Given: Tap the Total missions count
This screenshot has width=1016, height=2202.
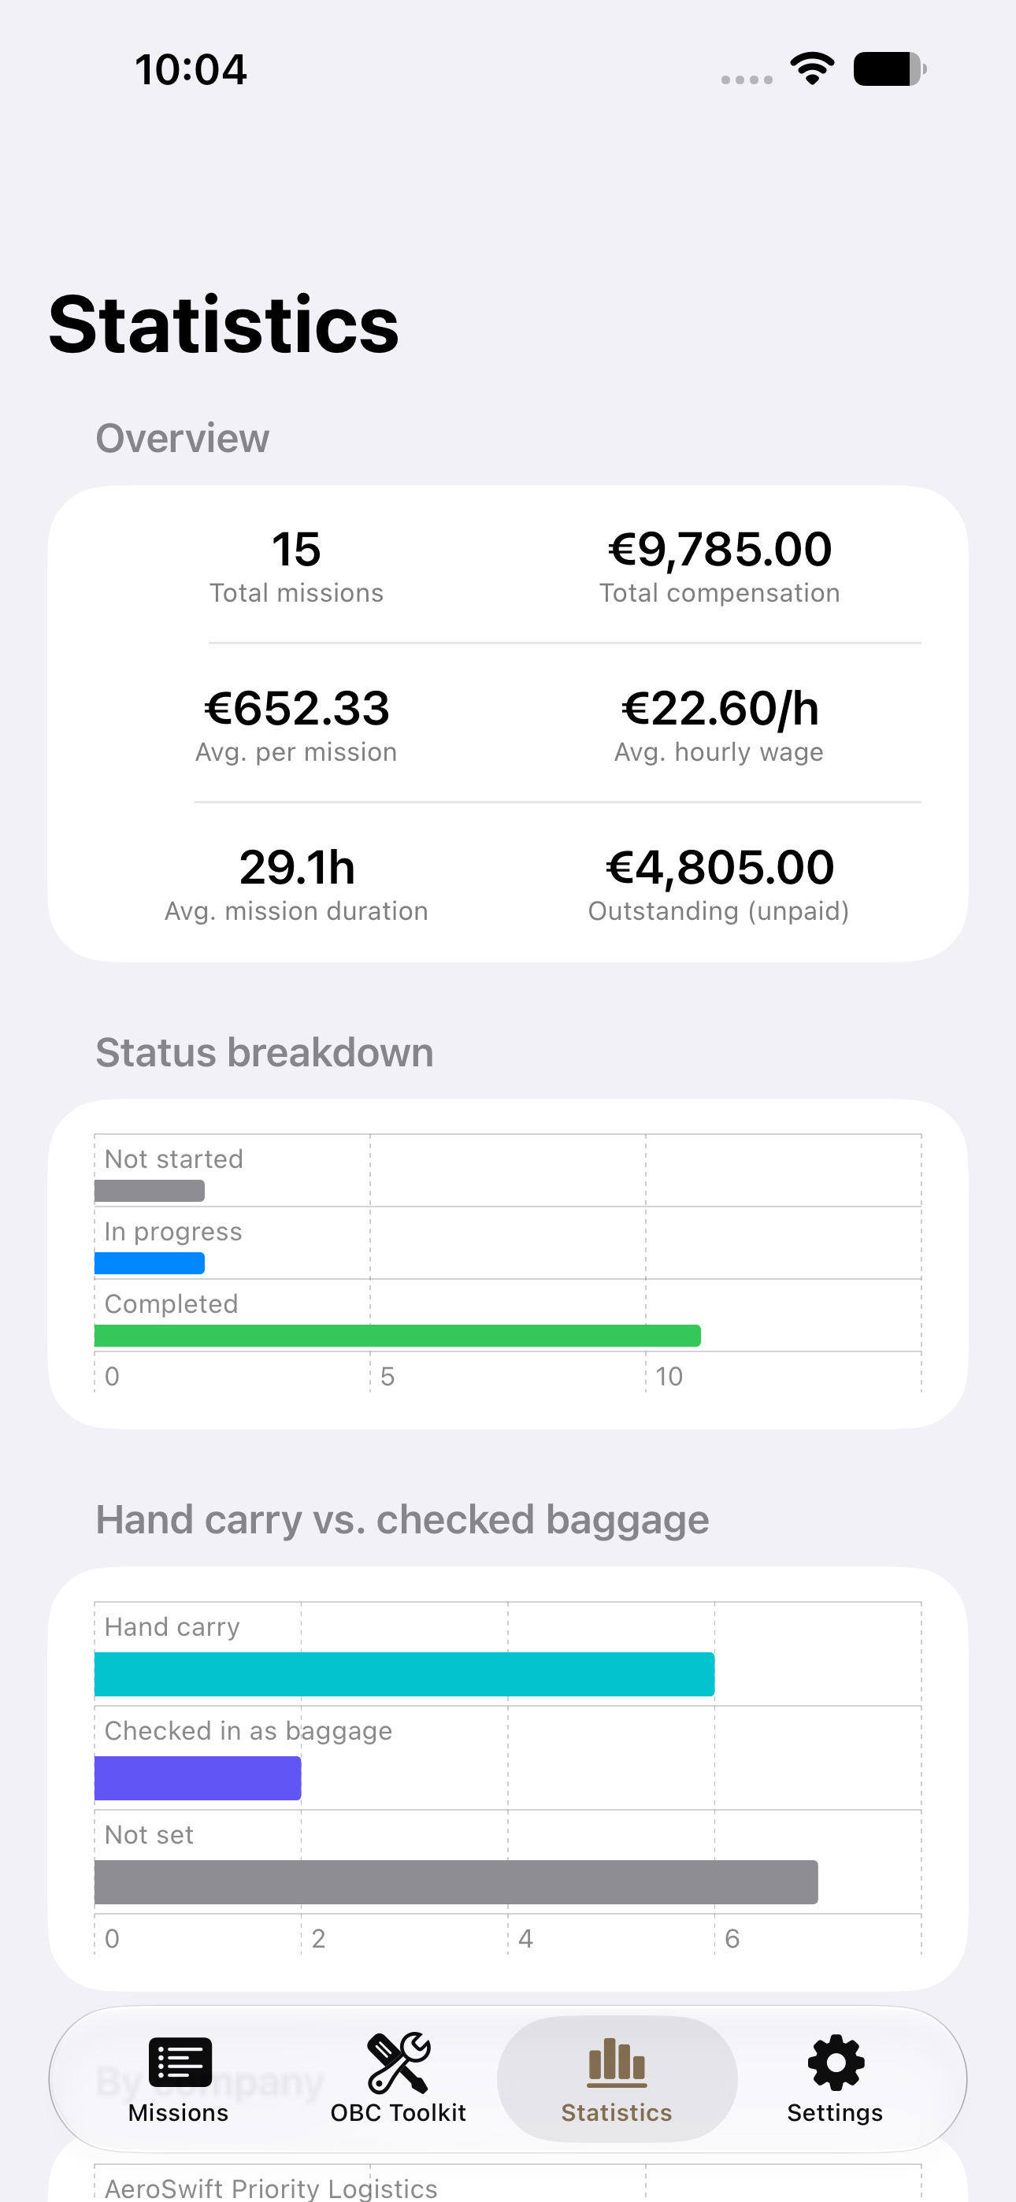Looking at the screenshot, I should coord(297,549).
